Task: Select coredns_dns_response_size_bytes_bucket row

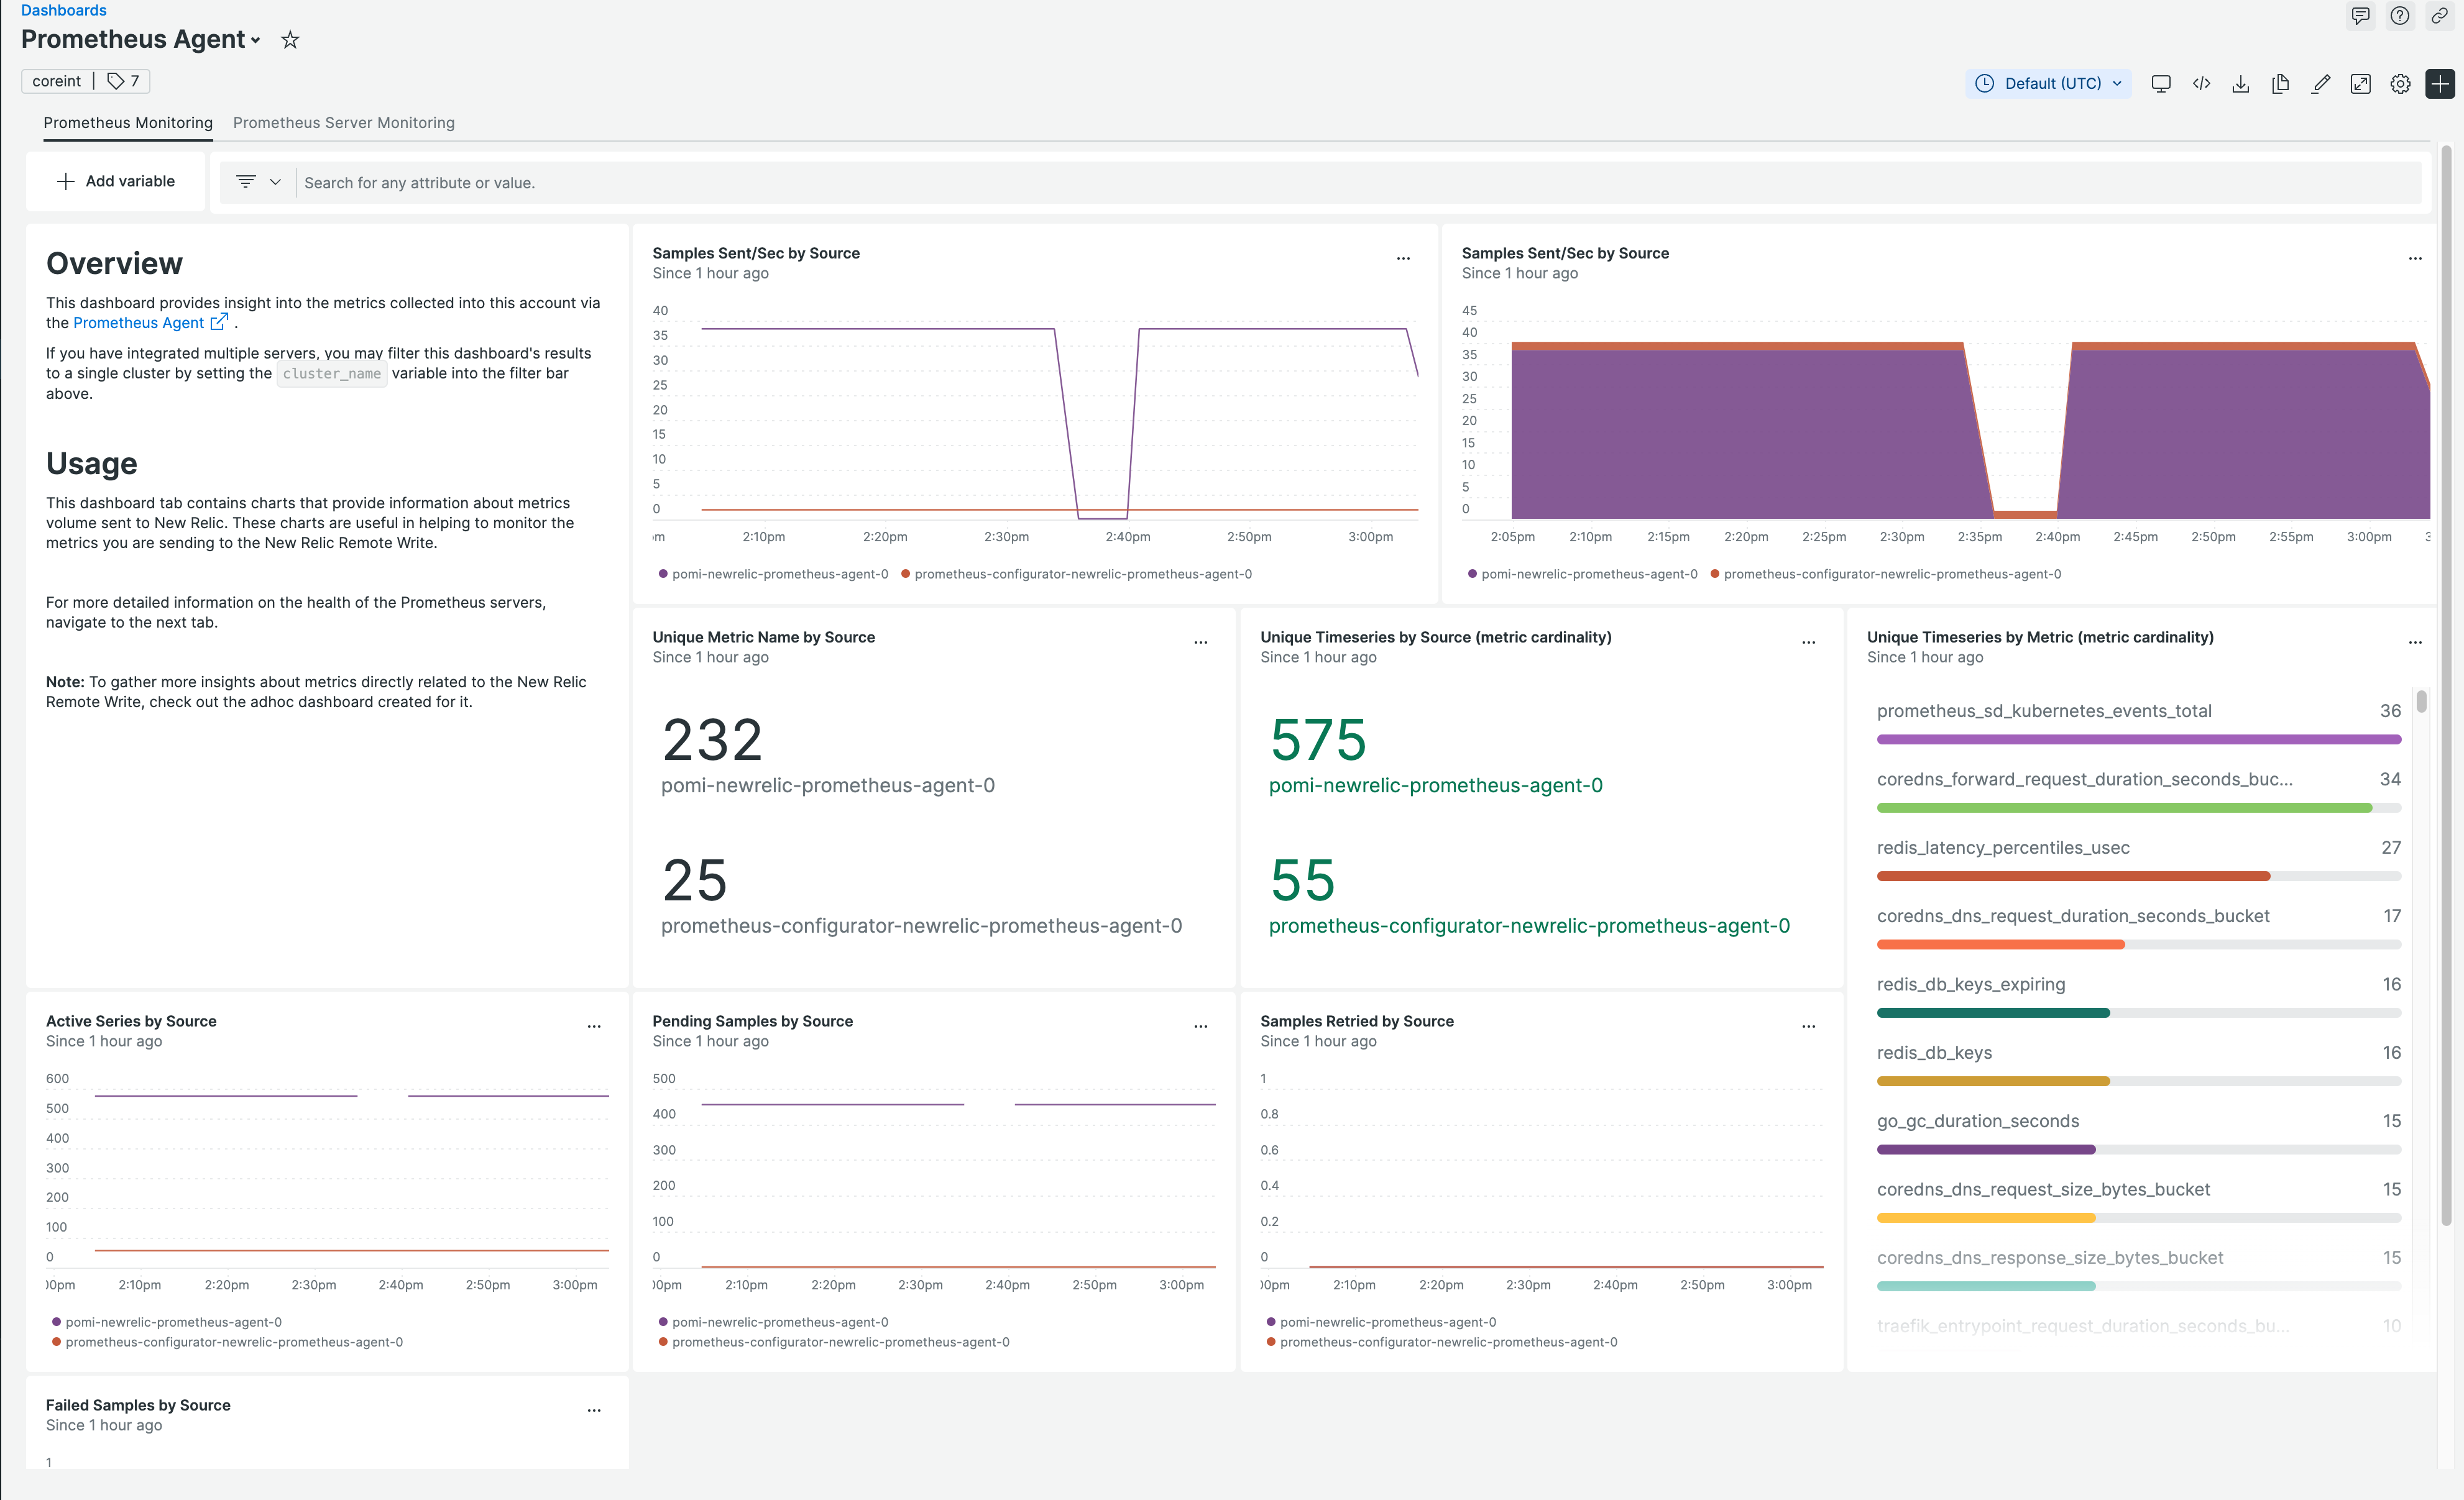Action: (x=2139, y=1270)
